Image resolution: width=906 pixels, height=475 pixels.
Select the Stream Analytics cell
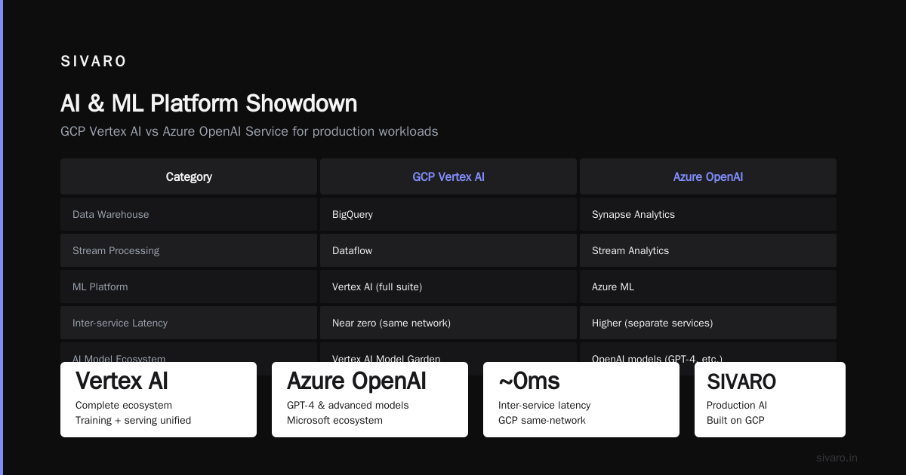coord(708,250)
